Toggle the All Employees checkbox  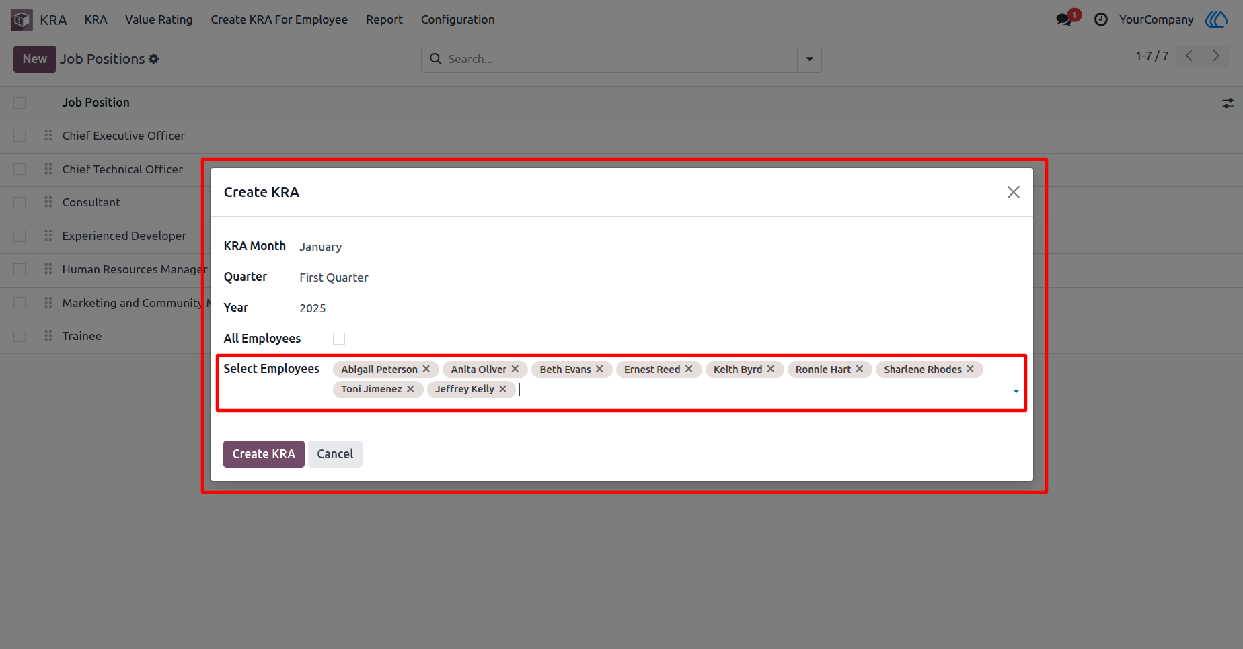pos(339,339)
